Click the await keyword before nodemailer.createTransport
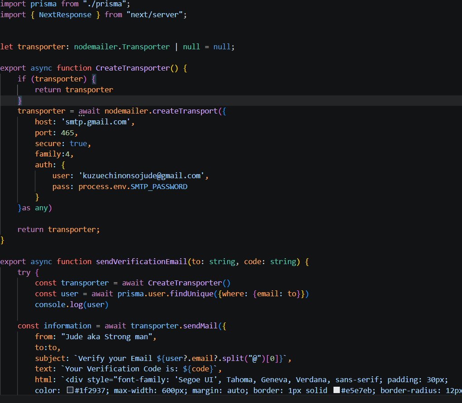 pyautogui.click(x=89, y=111)
